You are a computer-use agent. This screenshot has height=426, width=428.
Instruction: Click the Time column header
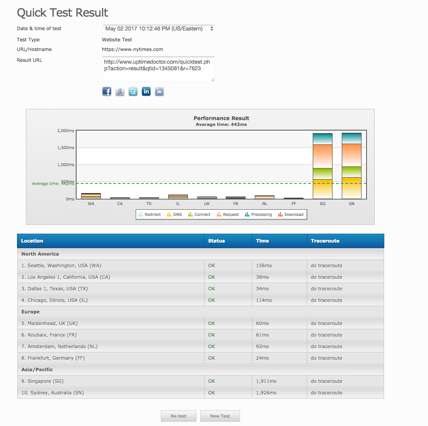click(x=280, y=241)
